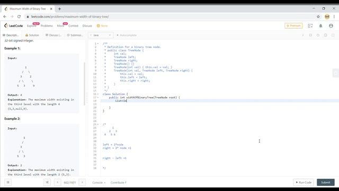Go to Problems in navigation
Viewport: 339px width, 191px height.
click(47, 26)
